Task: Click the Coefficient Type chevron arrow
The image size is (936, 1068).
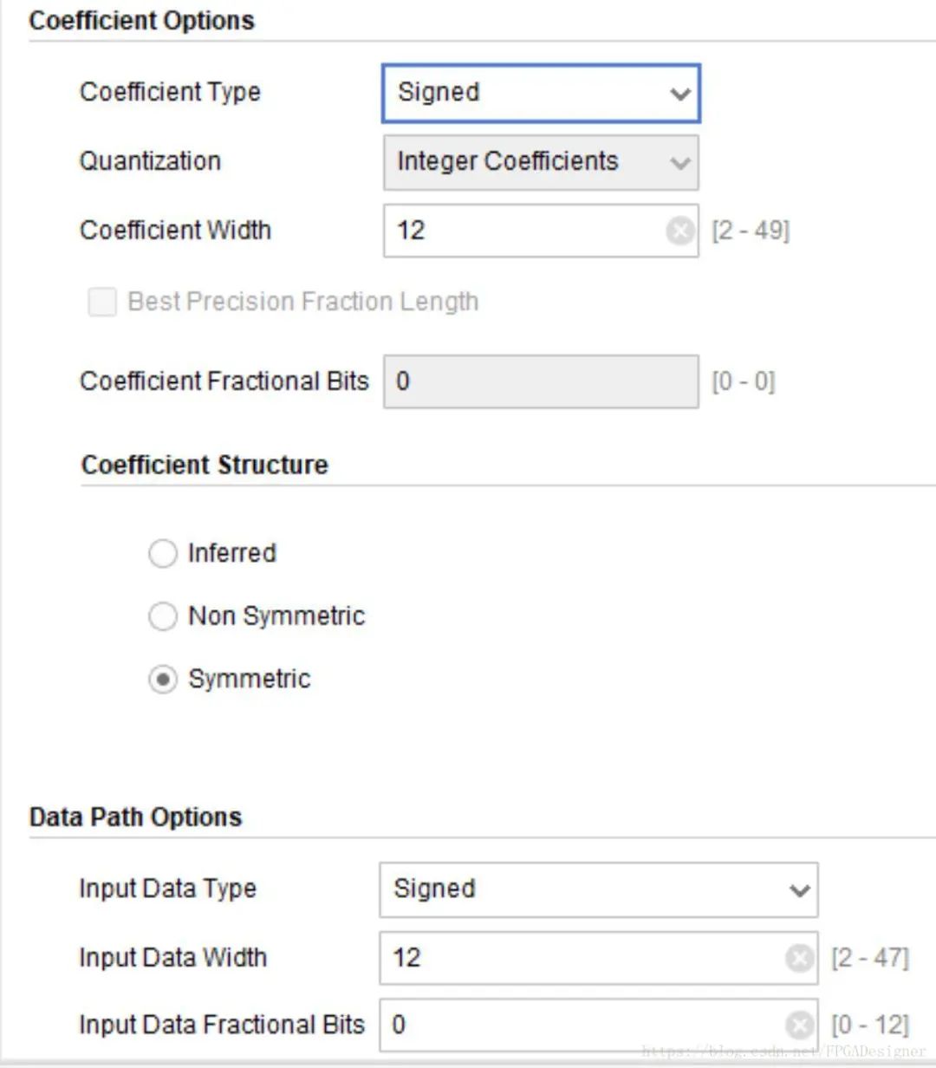Action: 680,94
